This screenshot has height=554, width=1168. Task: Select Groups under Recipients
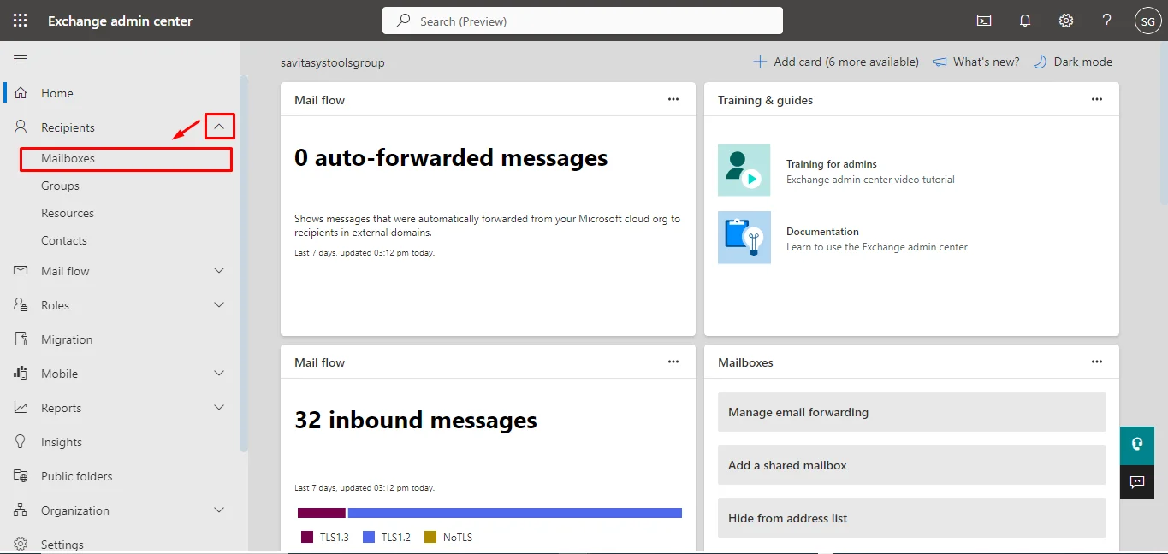60,186
